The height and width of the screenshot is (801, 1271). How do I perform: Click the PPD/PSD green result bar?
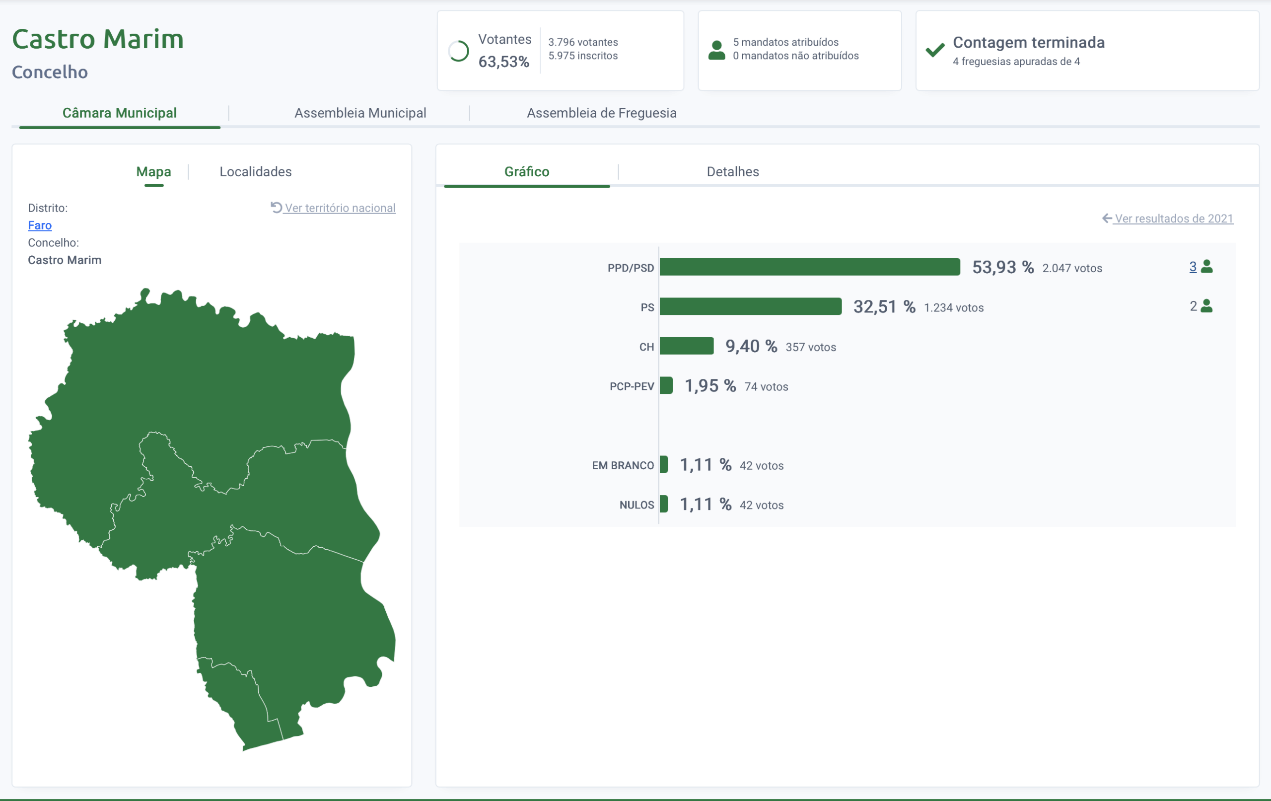click(x=809, y=267)
